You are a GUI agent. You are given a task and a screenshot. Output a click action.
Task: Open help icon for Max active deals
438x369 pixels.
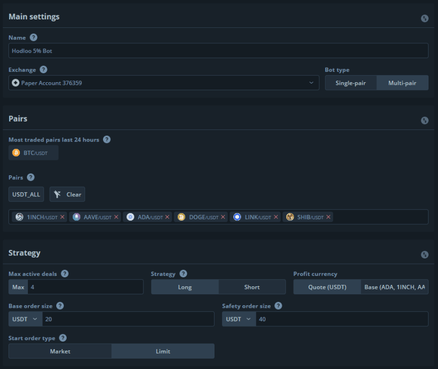coord(65,274)
